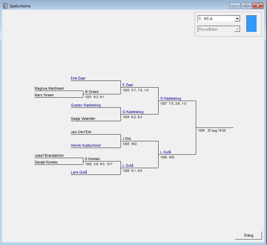This screenshot has height=245, width=267.
Task: Expand the Huvudklass dropdown
Action: point(237,29)
